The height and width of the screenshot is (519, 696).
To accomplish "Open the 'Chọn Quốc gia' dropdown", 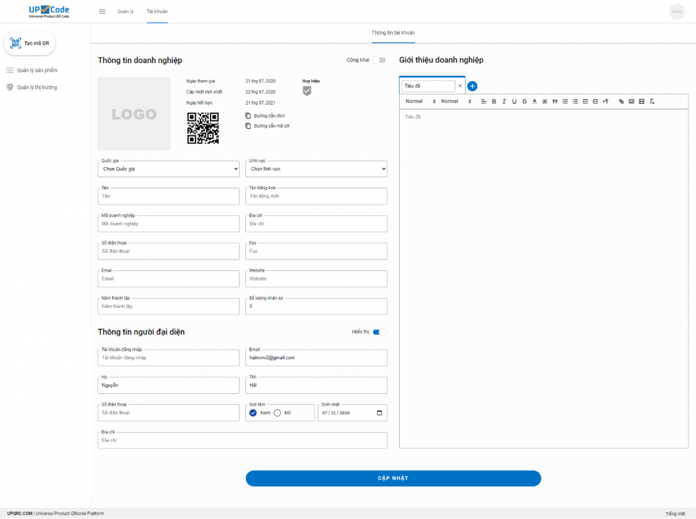I will tap(168, 168).
